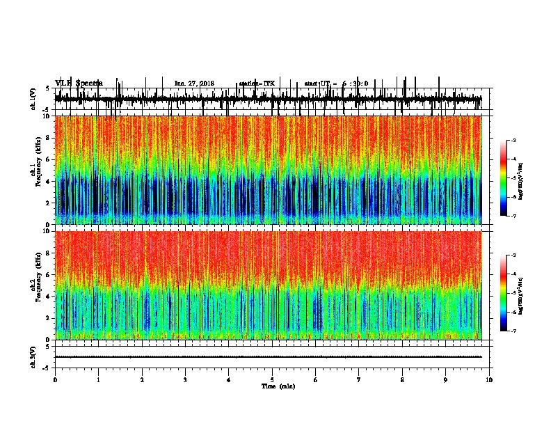Click time axis end label "10"
Screen dimensions: 551x426
click(489, 379)
